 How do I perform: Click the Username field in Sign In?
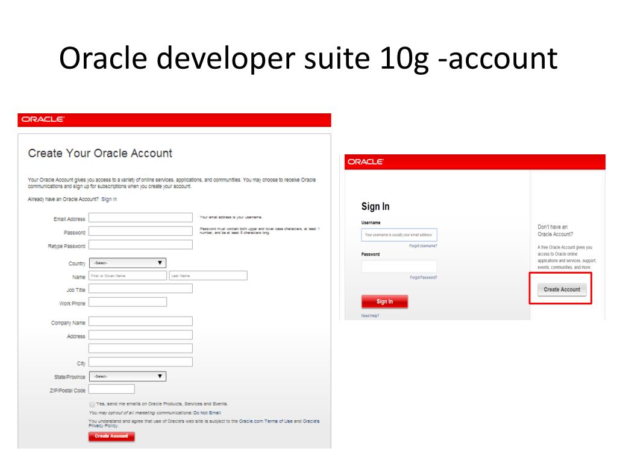399,235
